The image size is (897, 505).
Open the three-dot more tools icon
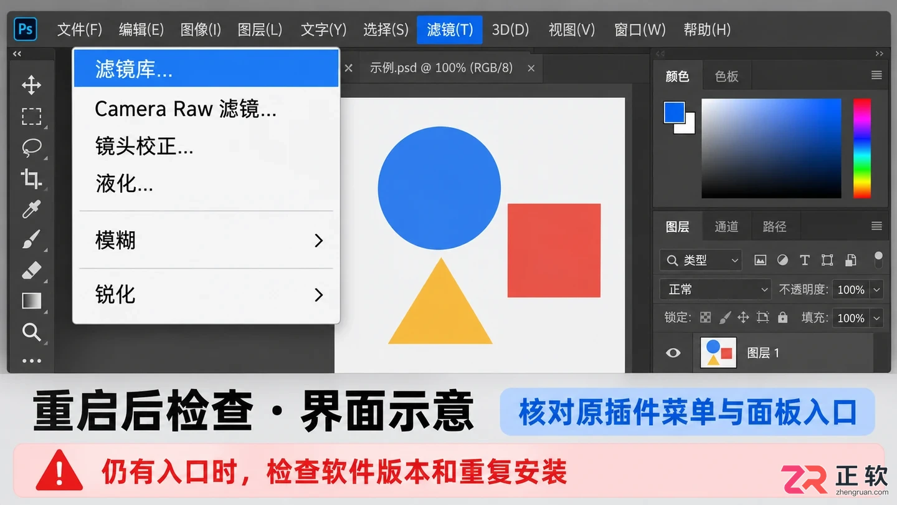[31, 360]
